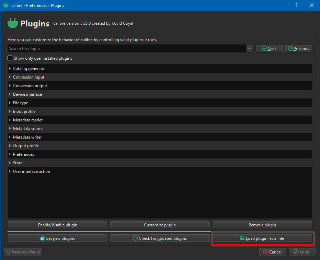The image size is (320, 260).
Task: Click the green plug Plugins header icon
Action: coord(13,23)
